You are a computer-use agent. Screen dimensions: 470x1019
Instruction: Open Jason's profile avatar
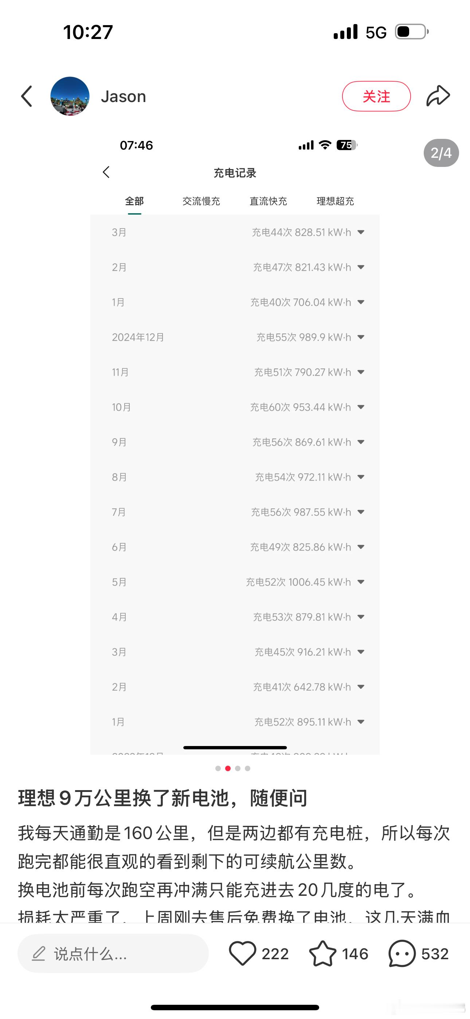click(70, 96)
